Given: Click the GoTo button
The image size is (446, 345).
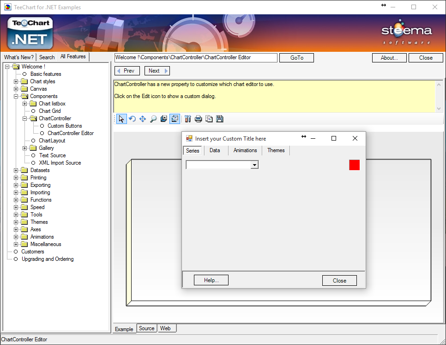Looking at the screenshot, I should click(x=297, y=58).
